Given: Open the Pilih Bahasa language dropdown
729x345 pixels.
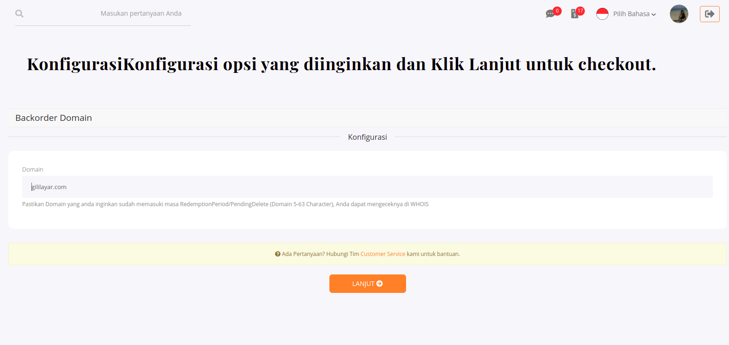Looking at the screenshot, I should click(x=632, y=14).
